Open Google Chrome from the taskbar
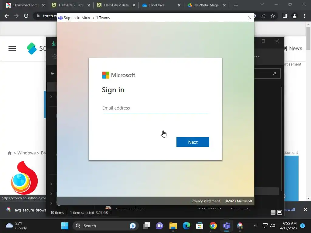 click(213, 226)
